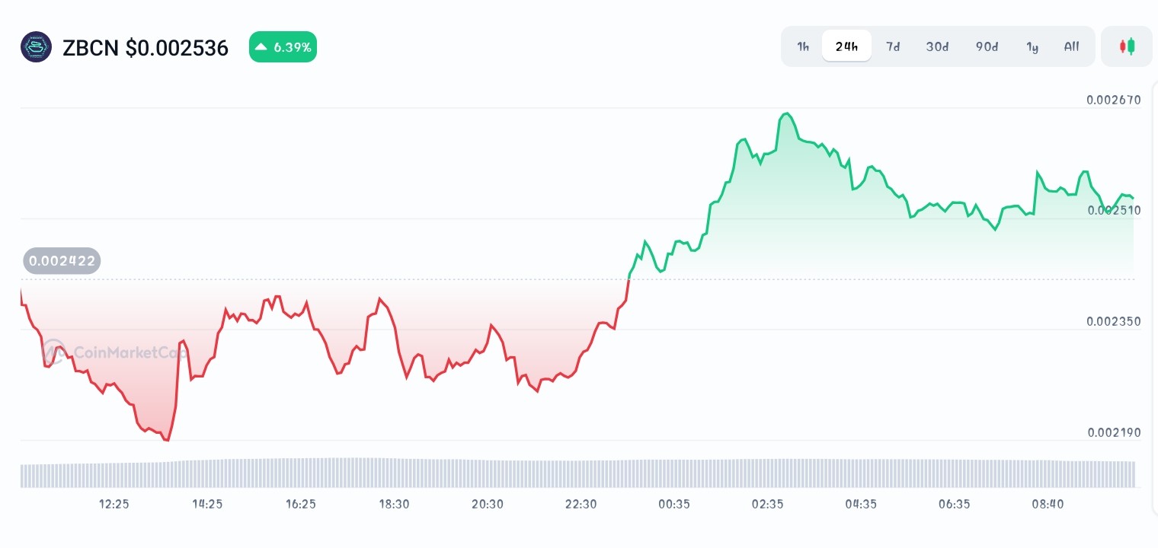Select the 1h time range

803,46
